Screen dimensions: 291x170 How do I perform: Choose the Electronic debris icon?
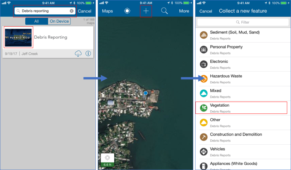pos(204,64)
